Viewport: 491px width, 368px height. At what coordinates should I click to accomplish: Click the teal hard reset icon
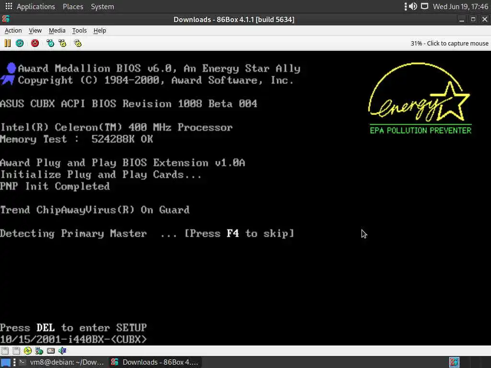tap(20, 43)
